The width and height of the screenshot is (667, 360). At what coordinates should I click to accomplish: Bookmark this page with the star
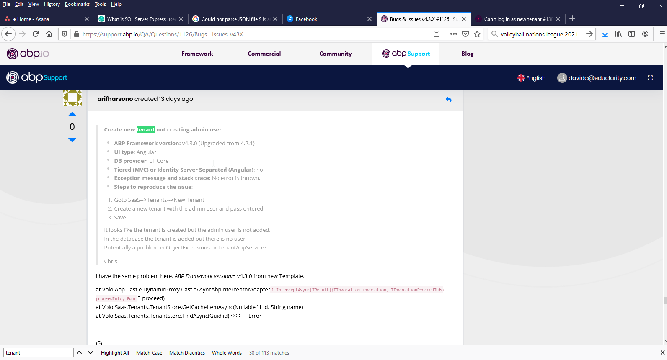point(477,34)
